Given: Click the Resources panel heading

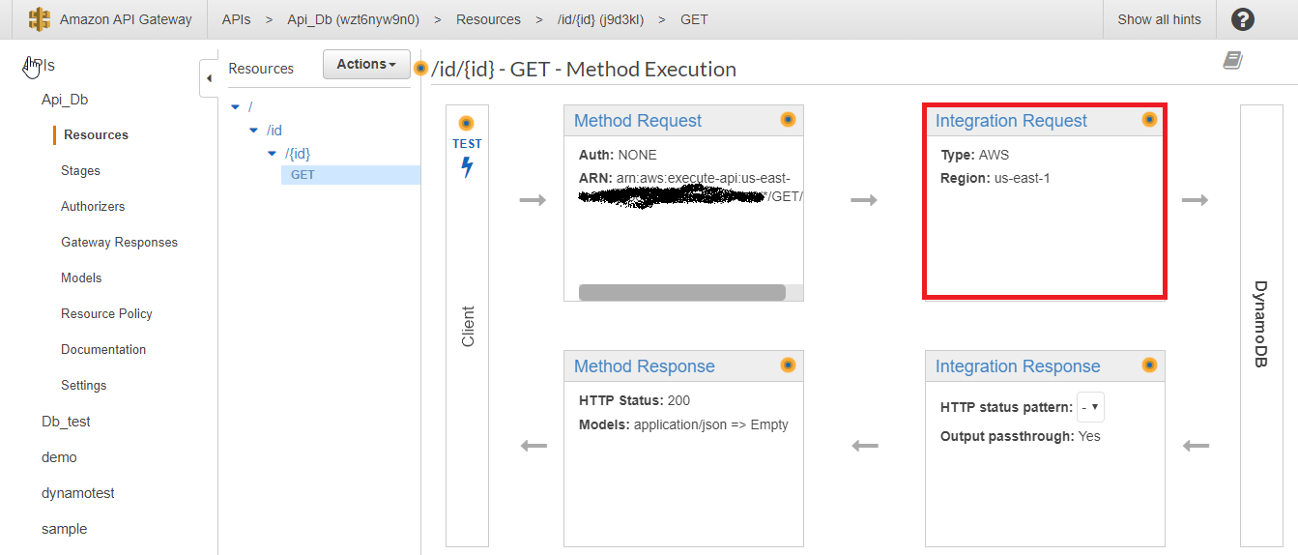Looking at the screenshot, I should (261, 69).
